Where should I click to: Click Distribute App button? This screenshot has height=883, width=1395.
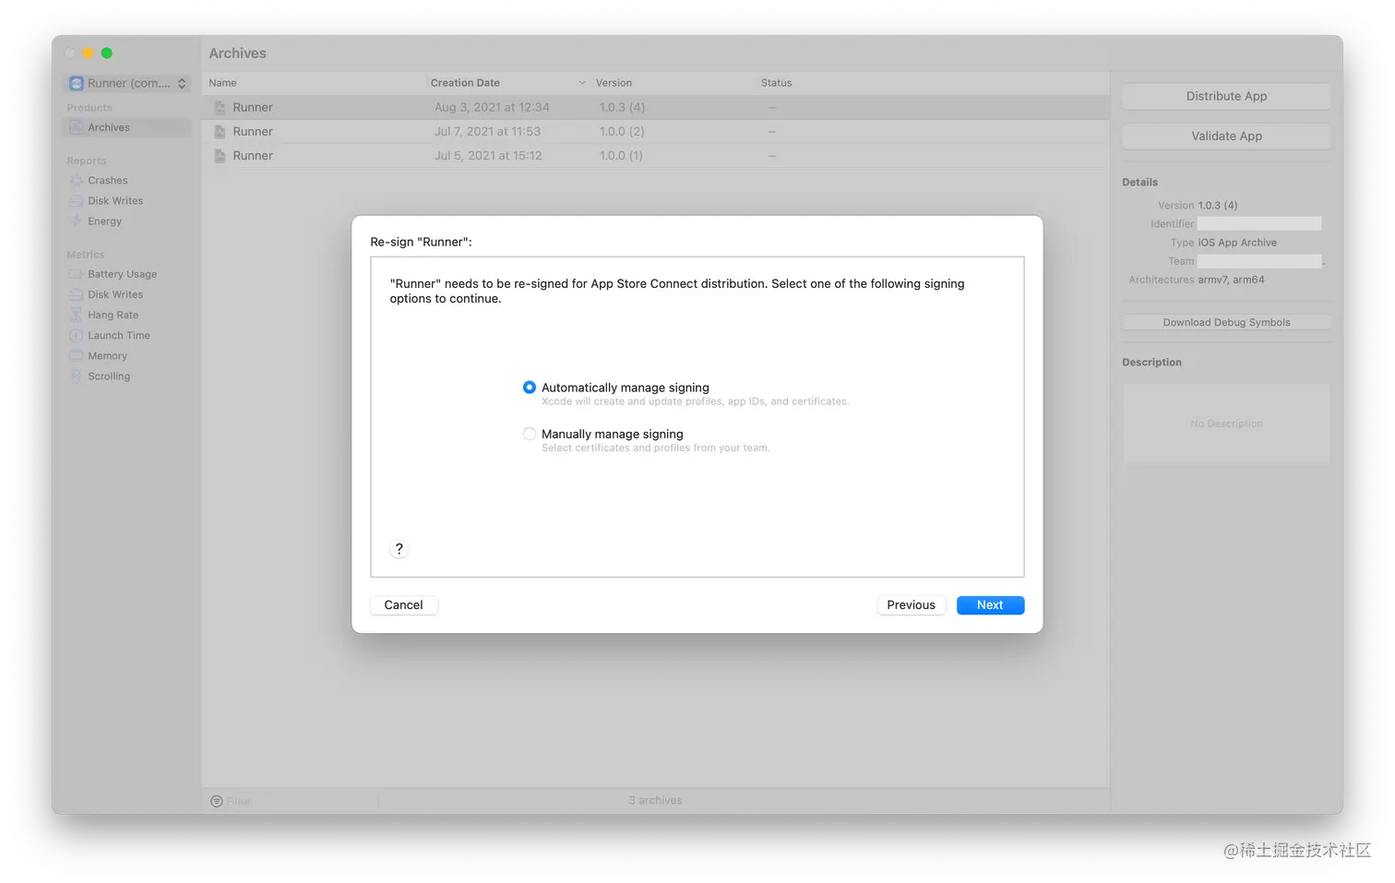click(x=1226, y=96)
